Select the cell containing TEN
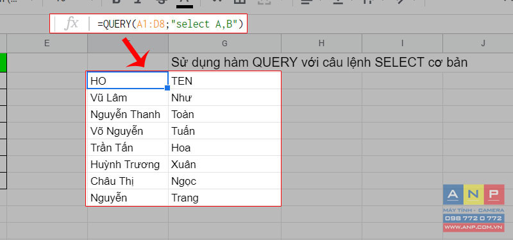 (224, 81)
